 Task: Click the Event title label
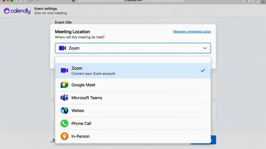point(63,22)
